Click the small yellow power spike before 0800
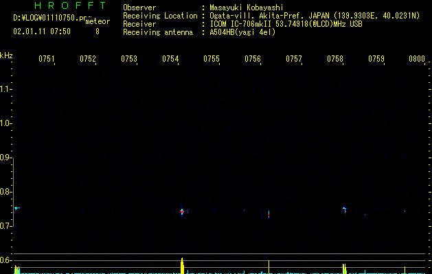This screenshot has width=432, height=274. [x=405, y=270]
